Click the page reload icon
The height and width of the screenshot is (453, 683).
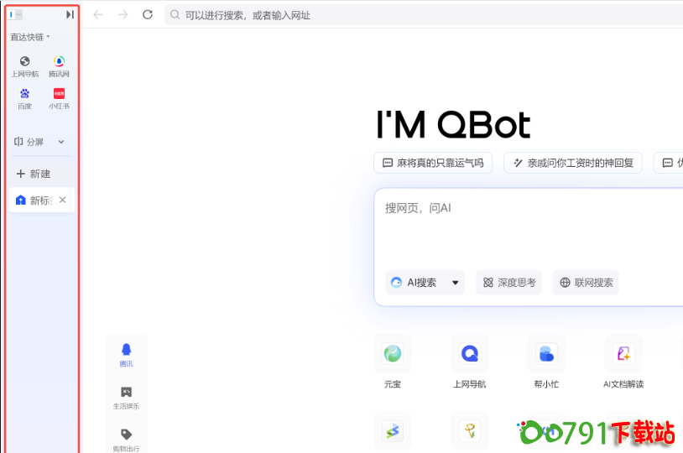click(x=148, y=15)
